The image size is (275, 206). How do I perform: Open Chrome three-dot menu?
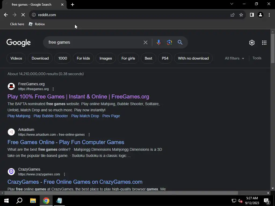pyautogui.click(x=269, y=15)
